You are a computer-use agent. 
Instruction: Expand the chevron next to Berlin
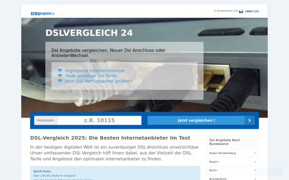(255, 170)
